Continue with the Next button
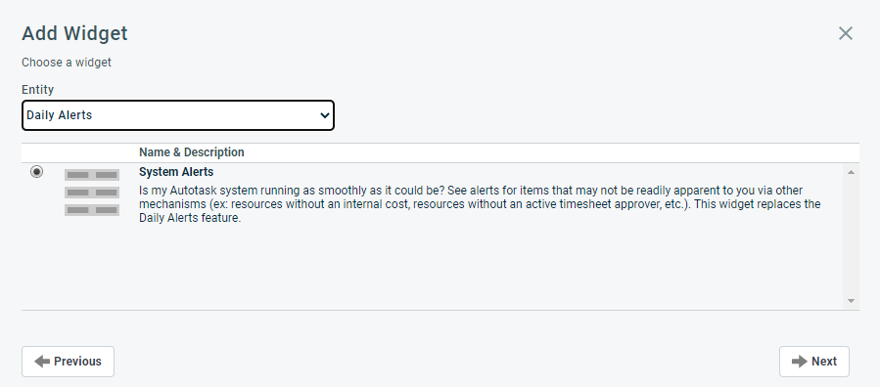The height and width of the screenshot is (387, 880). [x=813, y=362]
